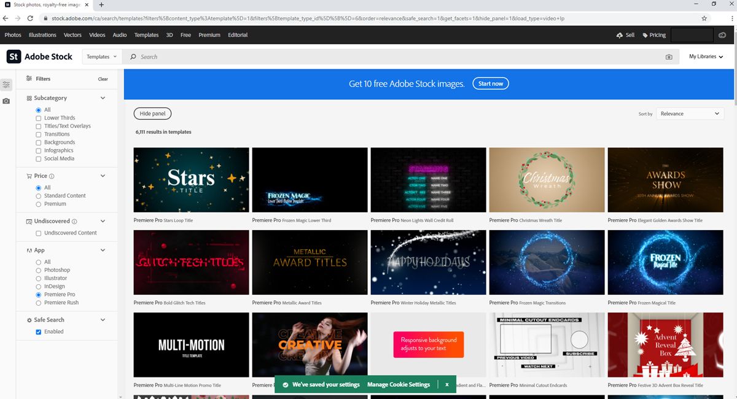Click the Adobe Stock logo icon
Viewport: 737px width, 399px height.
[x=14, y=56]
